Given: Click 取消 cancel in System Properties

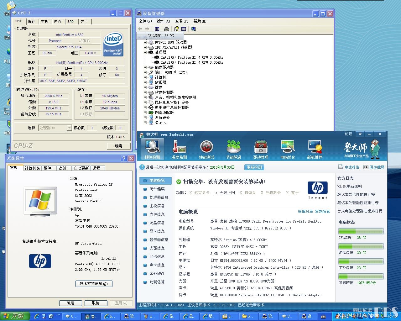Looking at the screenshot, I should [96, 303].
